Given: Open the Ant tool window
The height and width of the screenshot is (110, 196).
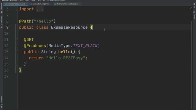Looking at the screenshot, I should [194, 6].
